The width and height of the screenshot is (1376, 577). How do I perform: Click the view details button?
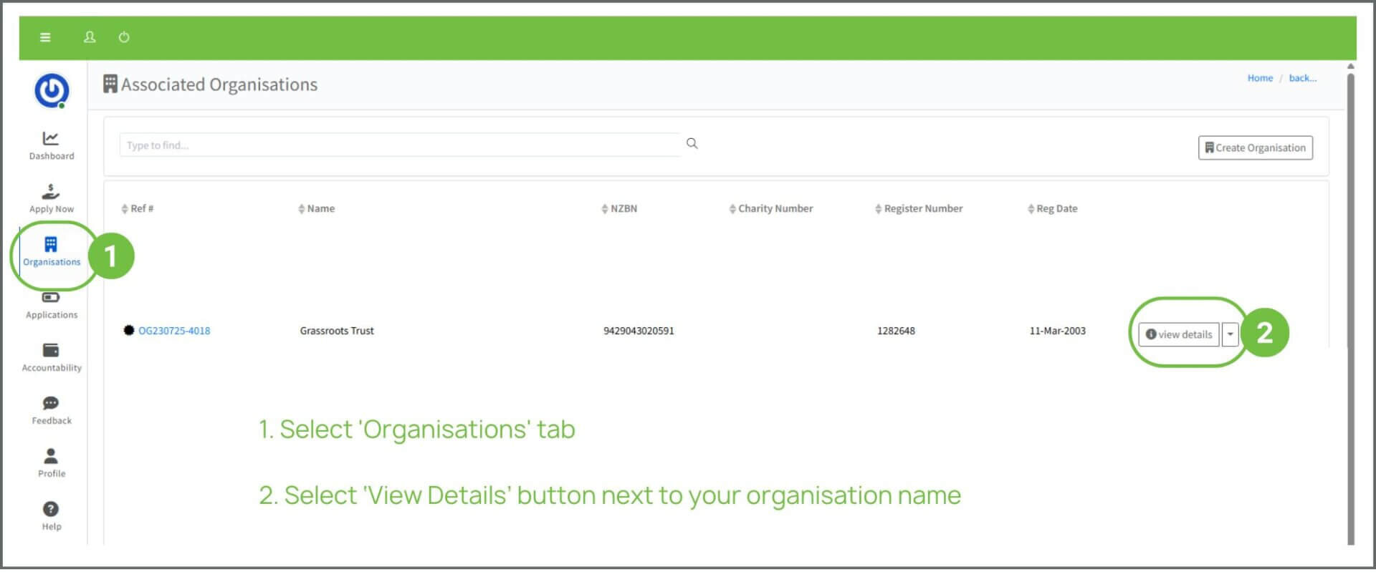[1178, 335]
